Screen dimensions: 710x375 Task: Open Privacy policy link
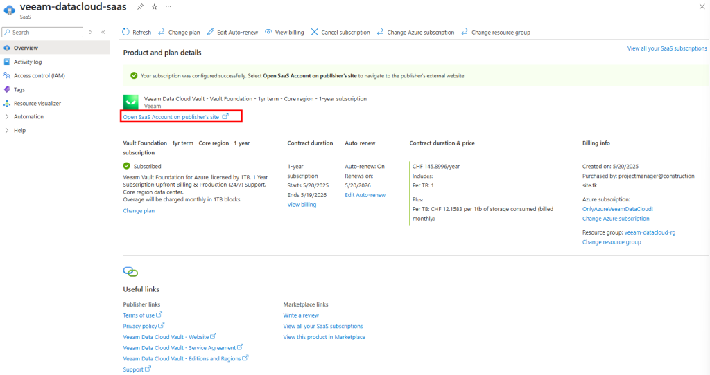pos(144,326)
